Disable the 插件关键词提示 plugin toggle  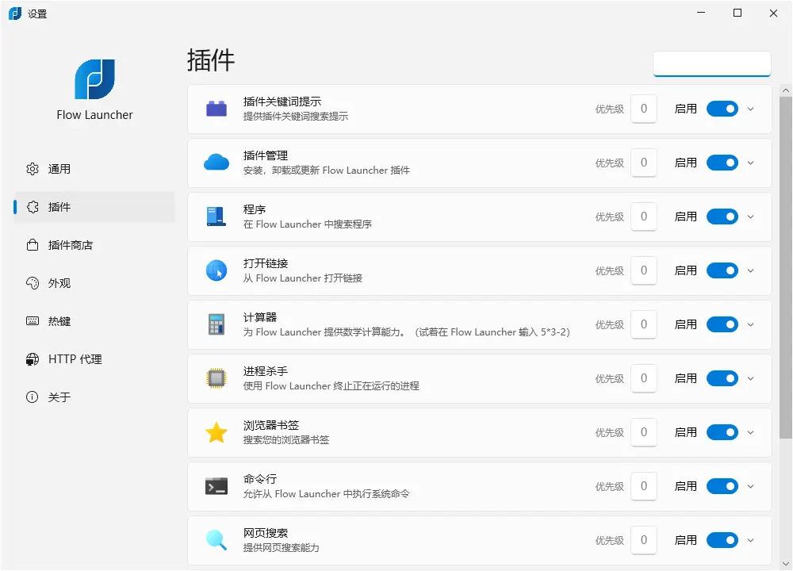pos(722,109)
